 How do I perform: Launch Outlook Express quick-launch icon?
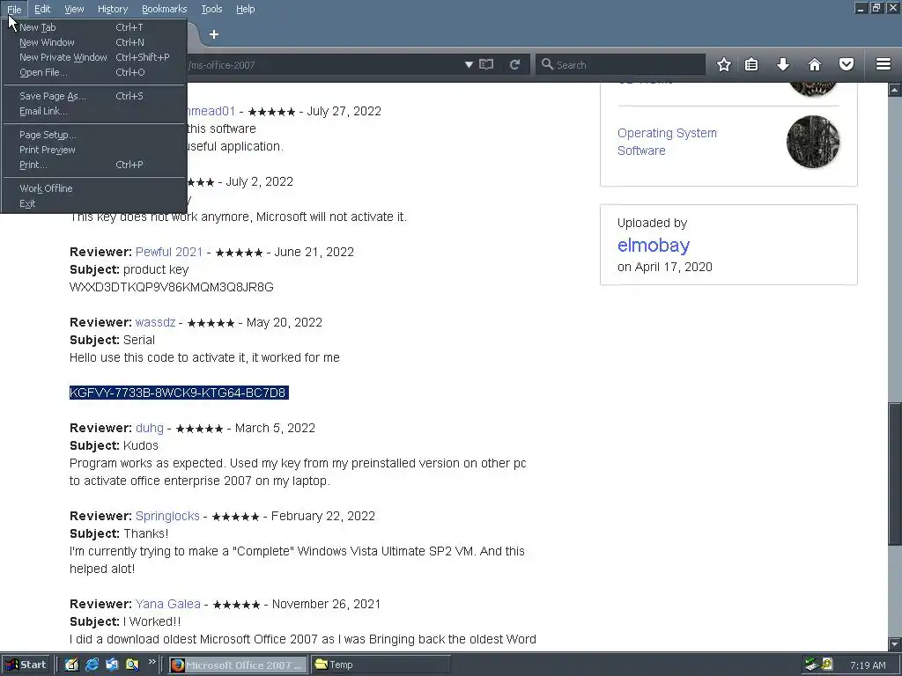pyautogui.click(x=112, y=665)
